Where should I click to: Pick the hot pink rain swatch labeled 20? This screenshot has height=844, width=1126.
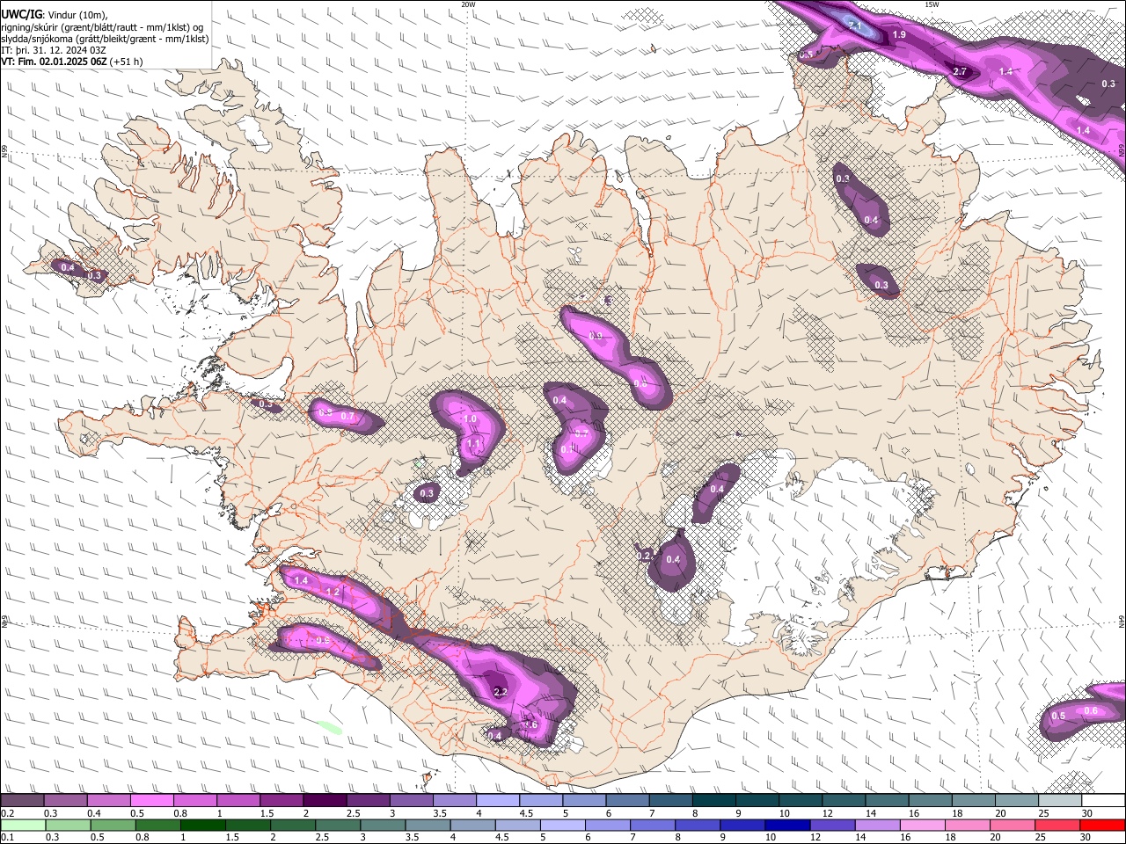1013,825
